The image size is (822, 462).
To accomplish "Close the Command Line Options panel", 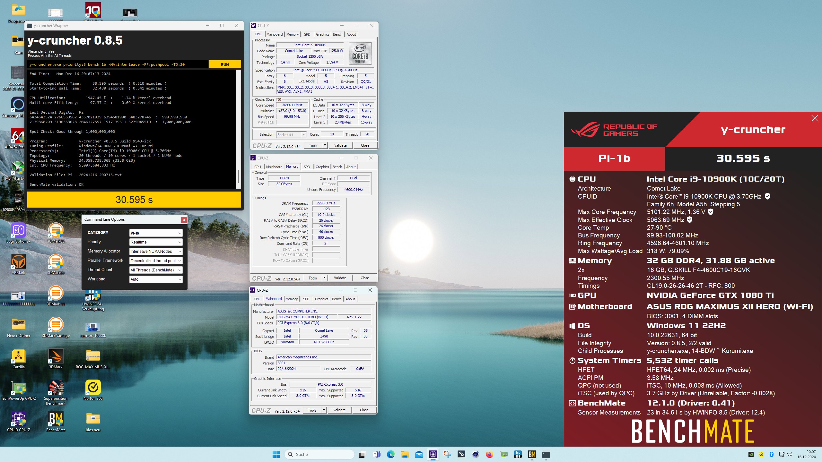I will click(x=184, y=220).
